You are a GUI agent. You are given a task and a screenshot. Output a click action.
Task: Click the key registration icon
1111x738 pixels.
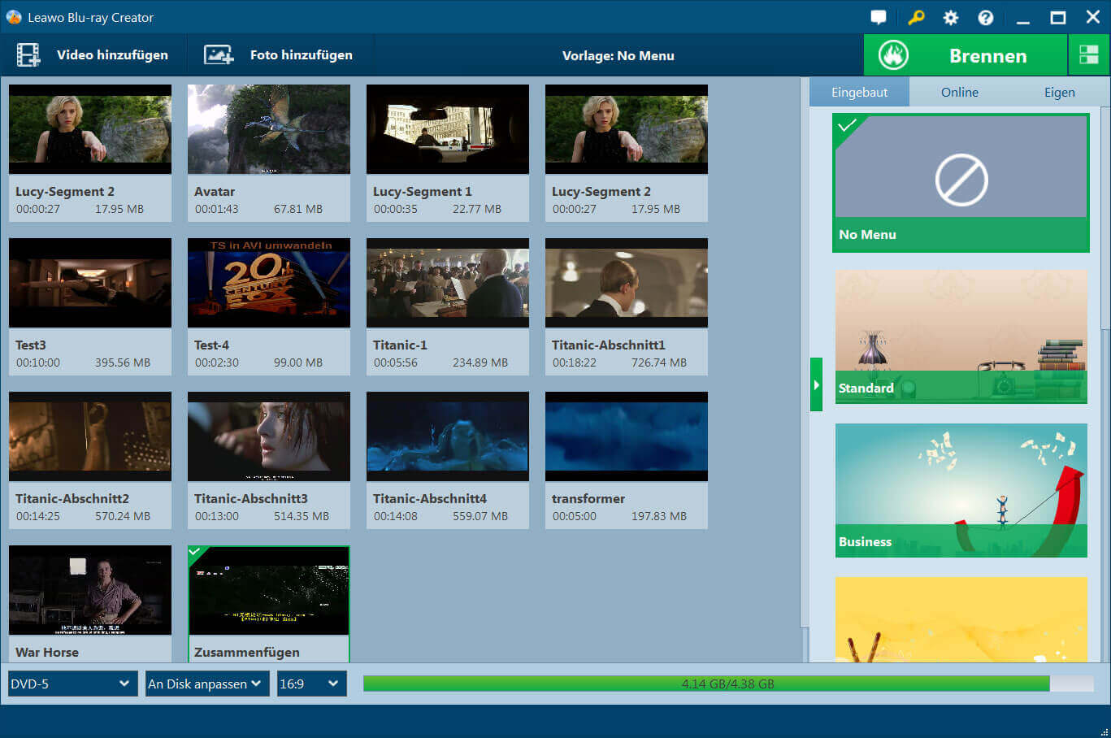click(916, 17)
